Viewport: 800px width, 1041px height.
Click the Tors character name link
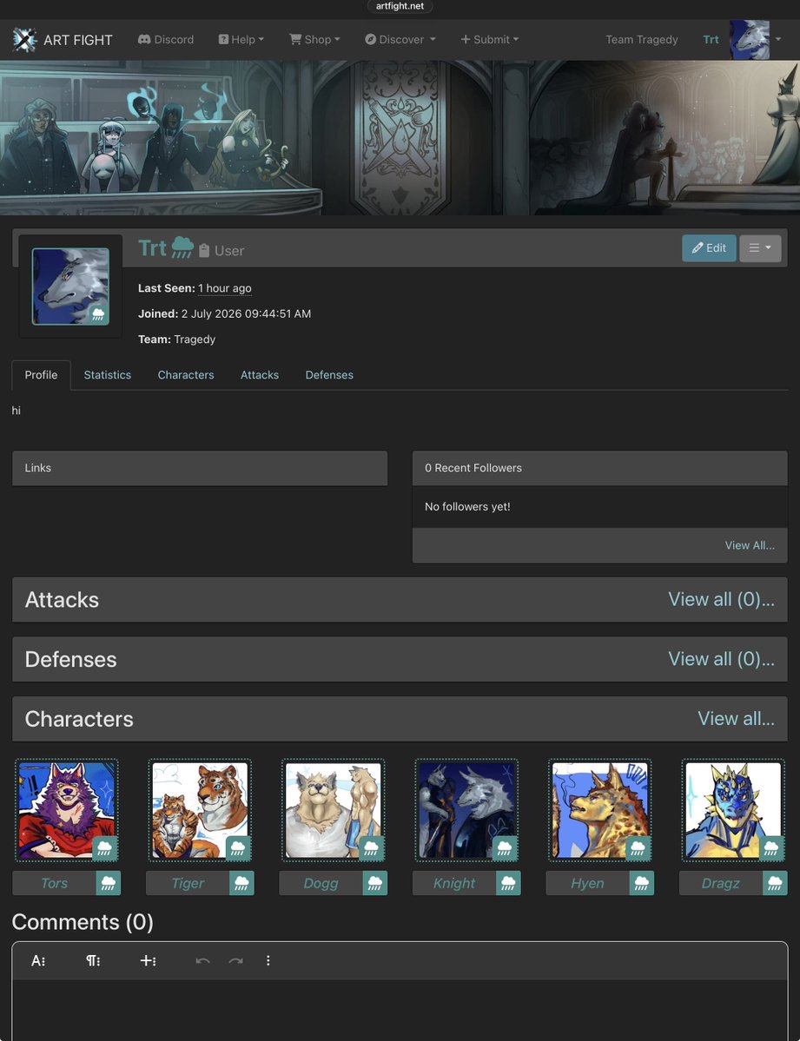pyautogui.click(x=55, y=884)
